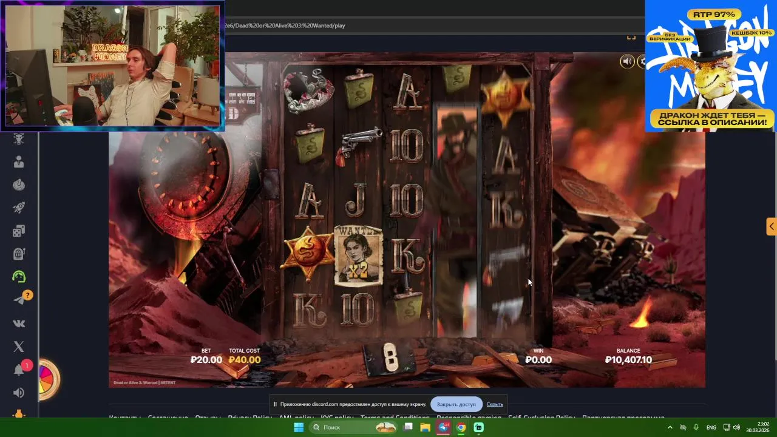Image resolution: width=777 pixels, height=437 pixels.
Task: Open the microphone tray icon
Action: coord(696,427)
